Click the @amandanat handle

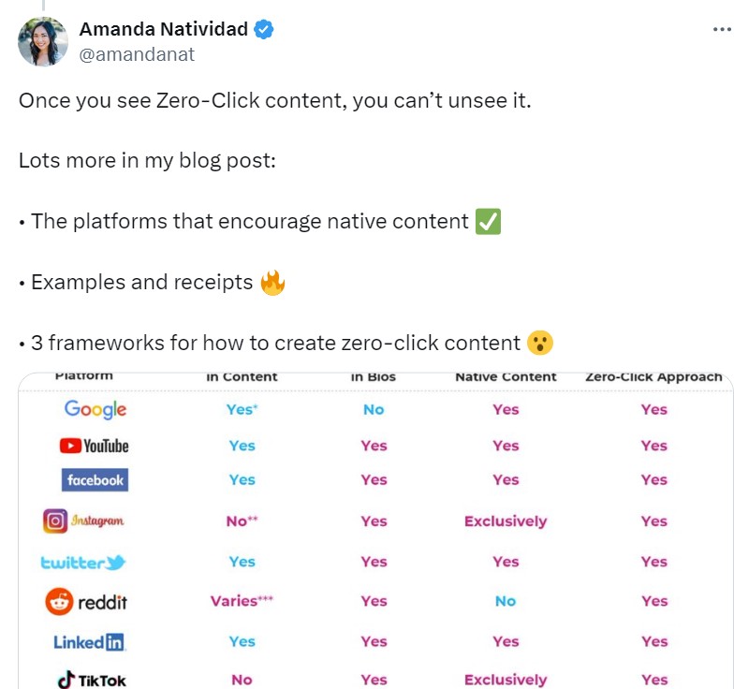[x=137, y=54]
